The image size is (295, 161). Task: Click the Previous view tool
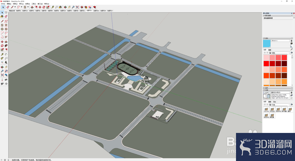click(x=6, y=75)
